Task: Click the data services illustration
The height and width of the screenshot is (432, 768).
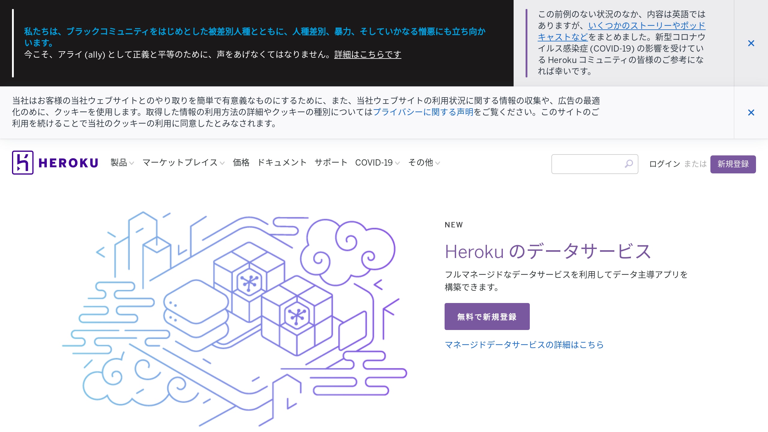Action: coord(234,319)
